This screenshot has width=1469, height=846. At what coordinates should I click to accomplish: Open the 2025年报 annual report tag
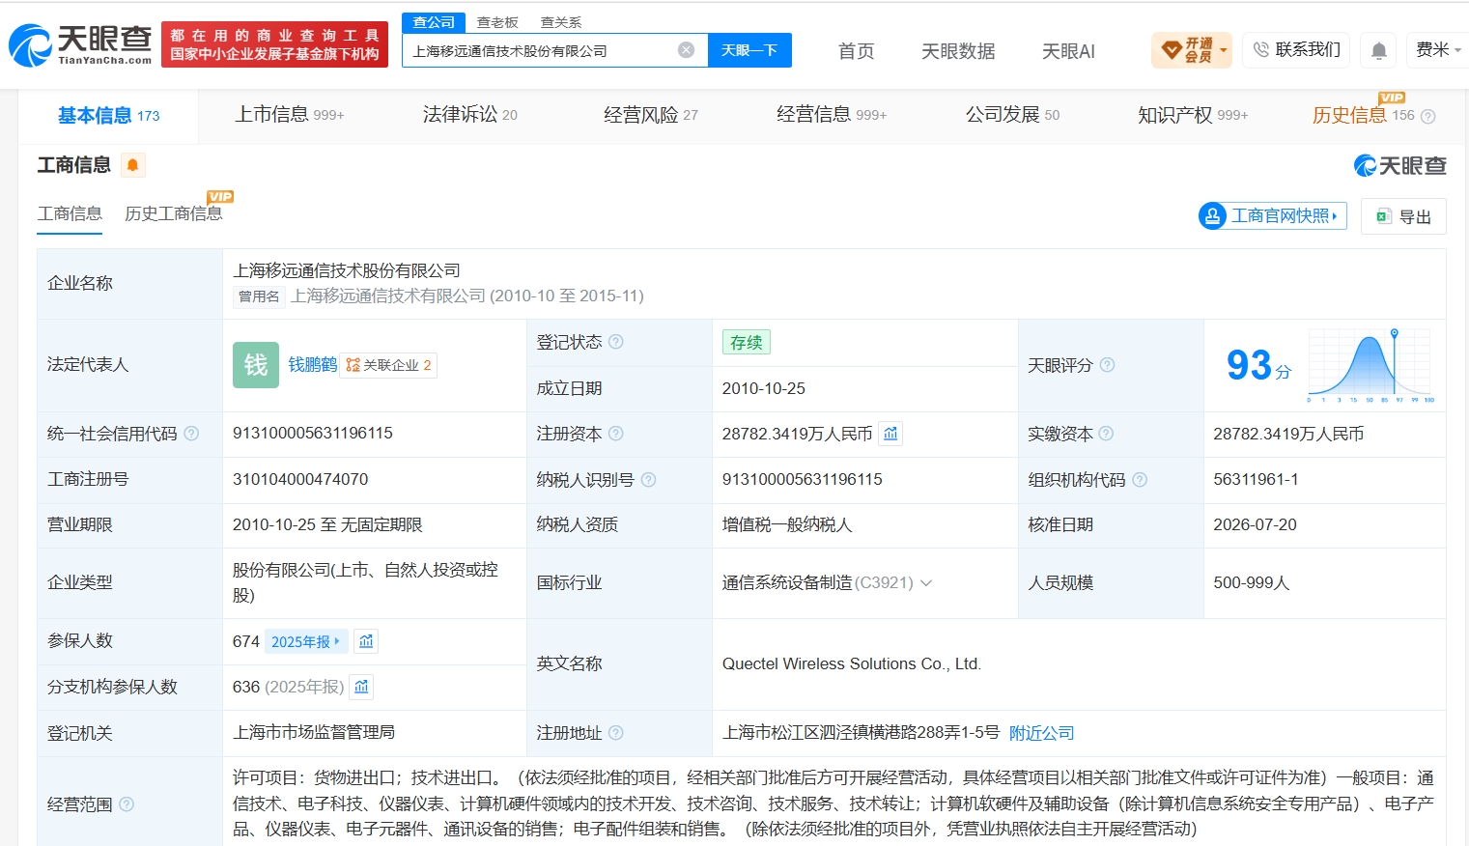pyautogui.click(x=305, y=641)
